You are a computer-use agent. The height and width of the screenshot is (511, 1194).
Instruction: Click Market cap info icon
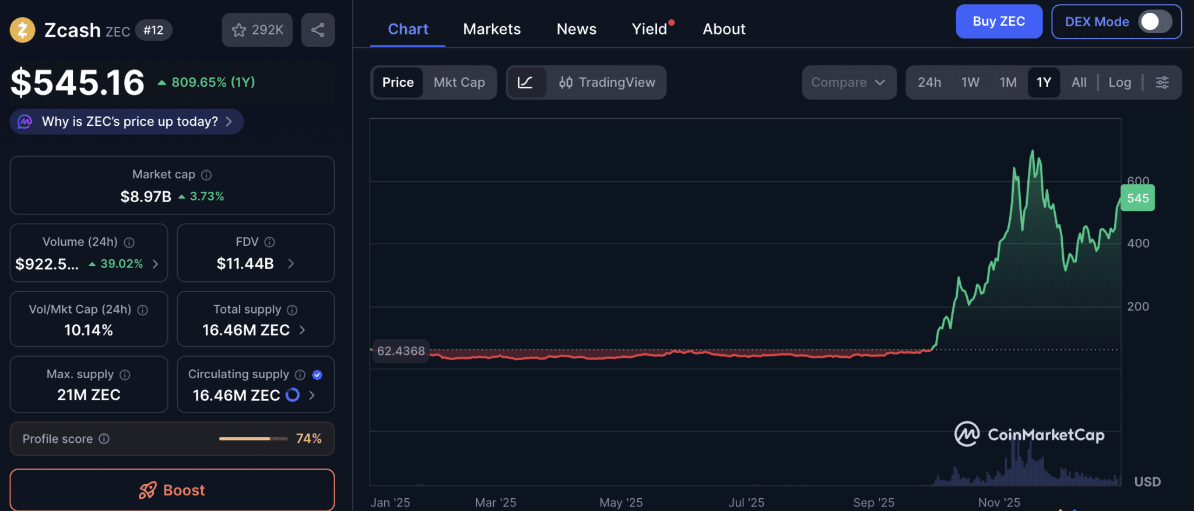tap(206, 175)
